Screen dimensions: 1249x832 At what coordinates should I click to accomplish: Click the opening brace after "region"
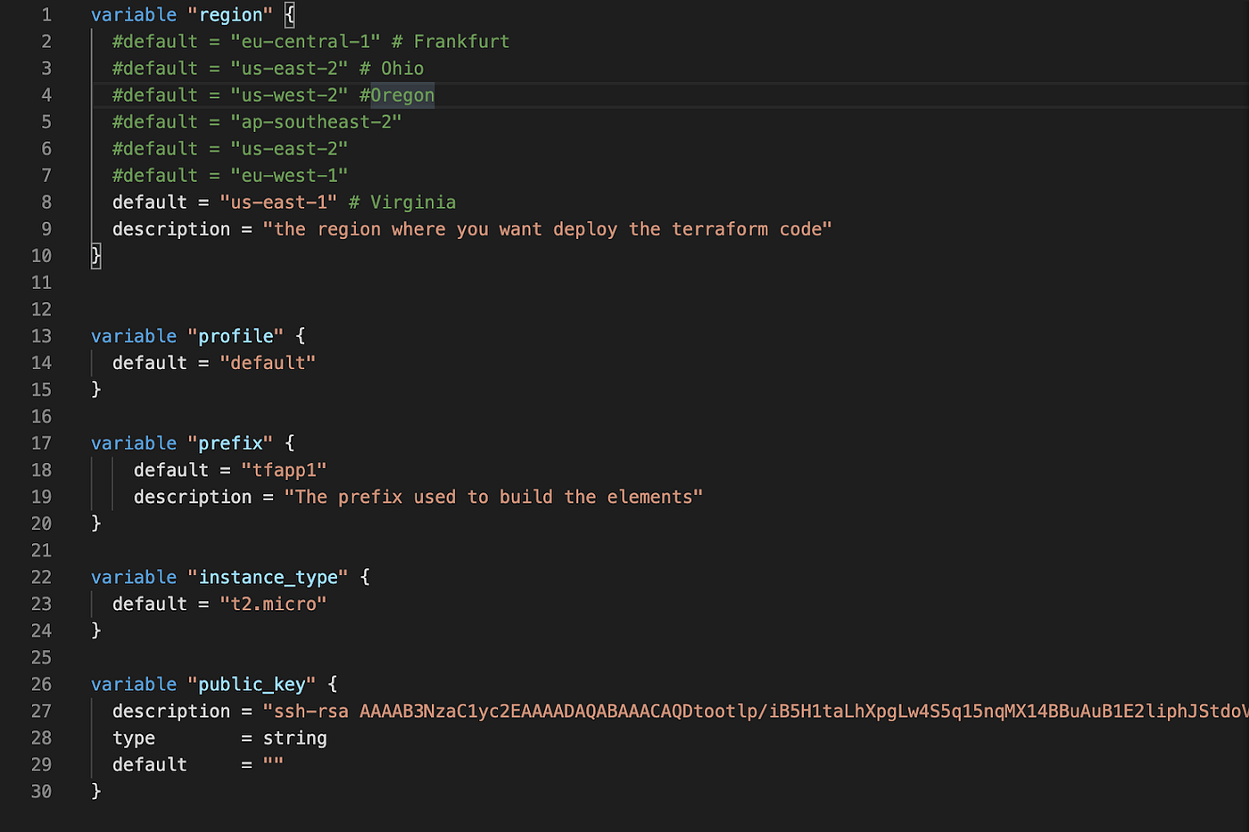[290, 15]
